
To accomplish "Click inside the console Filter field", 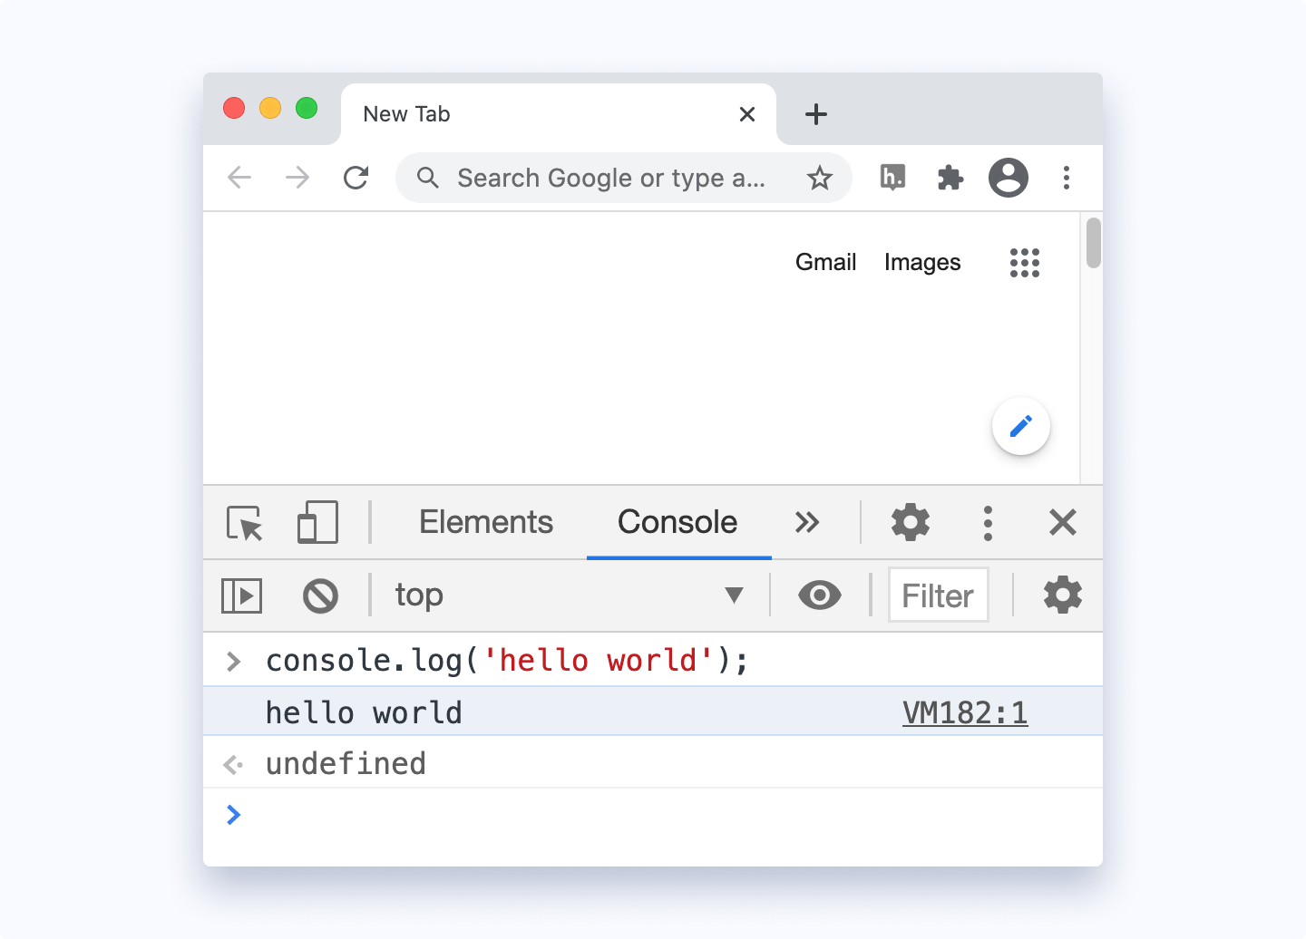I will pos(938,595).
